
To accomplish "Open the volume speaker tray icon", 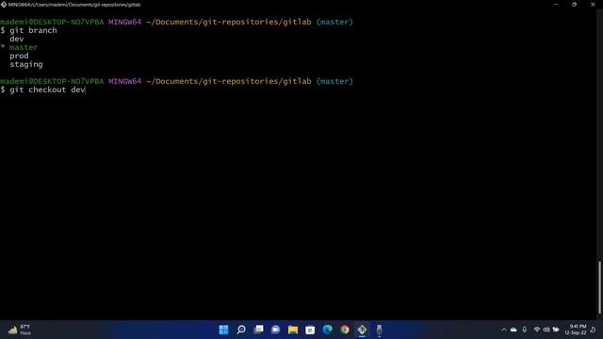I will tap(546, 330).
